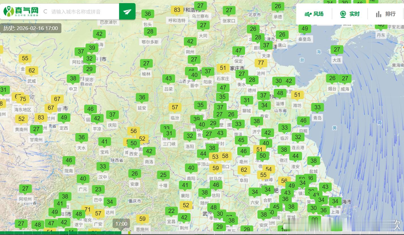Click the history date label 2026-02-16 17:00
This screenshot has width=404, height=235.
tap(31, 28)
